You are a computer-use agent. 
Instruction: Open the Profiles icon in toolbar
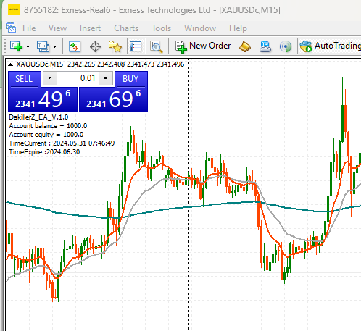pos(43,46)
